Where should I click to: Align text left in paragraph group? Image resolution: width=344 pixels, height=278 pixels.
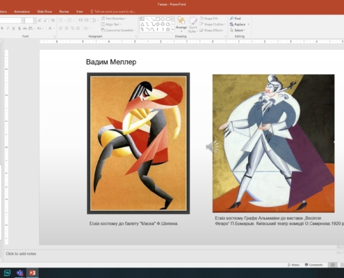tap(60, 28)
